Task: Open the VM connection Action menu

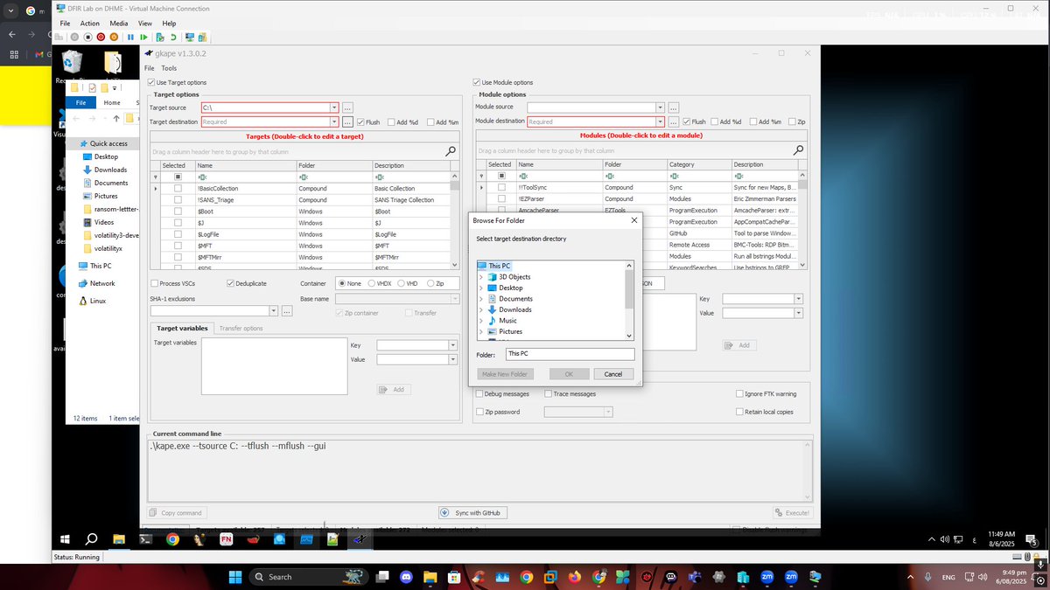Action: coord(90,23)
